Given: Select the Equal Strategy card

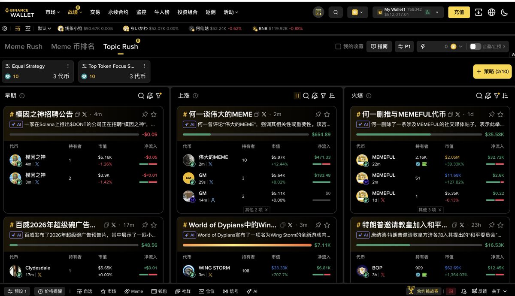Looking at the screenshot, I should [x=37, y=71].
